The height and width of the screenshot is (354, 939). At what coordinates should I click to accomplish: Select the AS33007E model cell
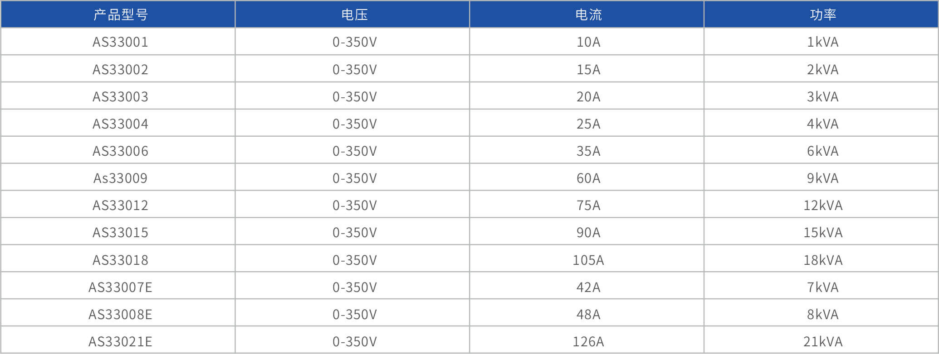coord(120,287)
